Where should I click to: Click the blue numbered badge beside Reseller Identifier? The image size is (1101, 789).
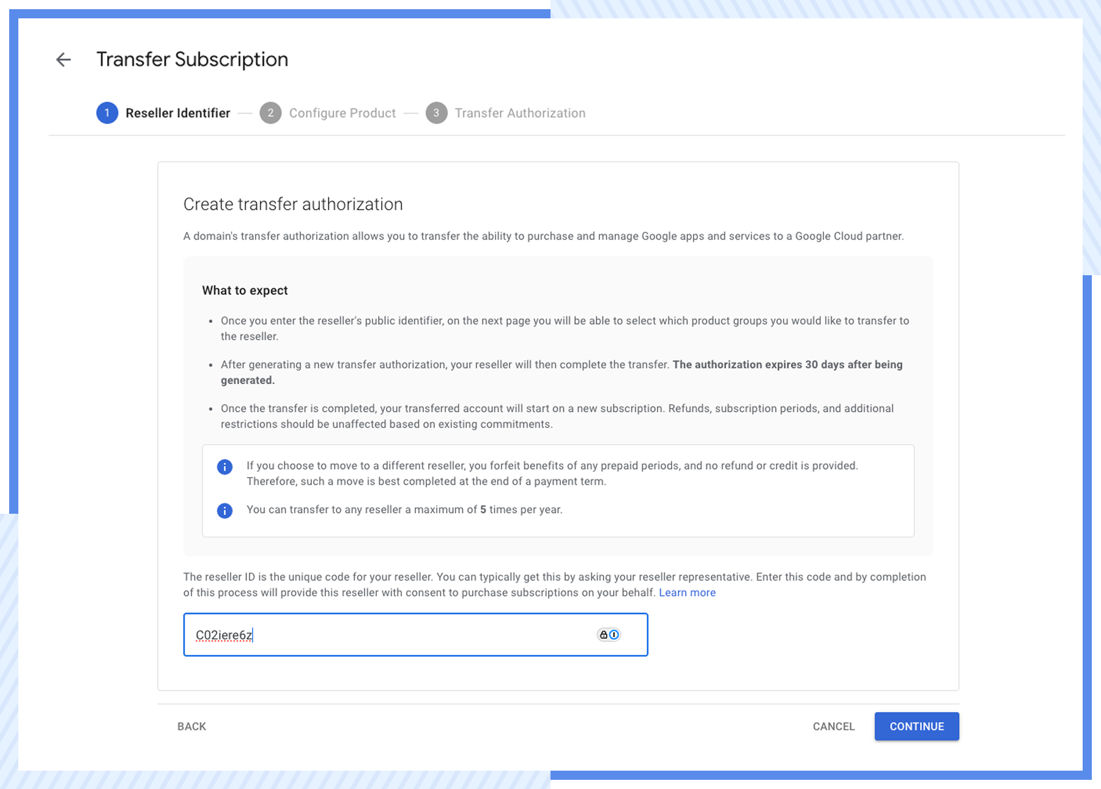(x=106, y=113)
